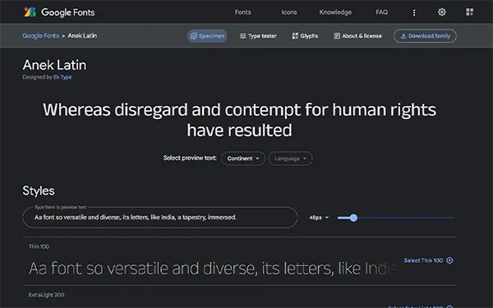Click the plus icon beside Select Thin 100
Viewport: 493px width, 308px height.
tap(449, 260)
